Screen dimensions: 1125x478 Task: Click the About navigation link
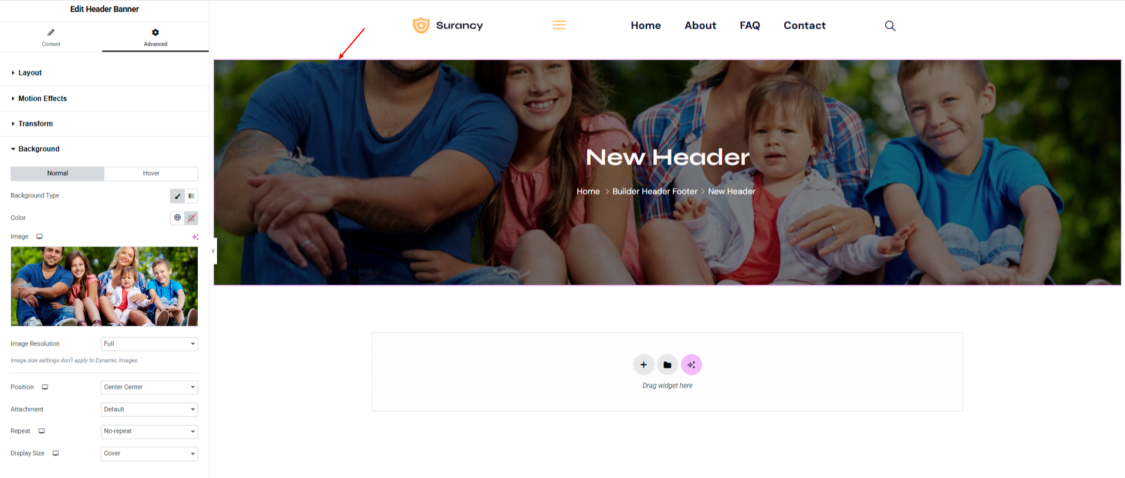click(x=700, y=25)
